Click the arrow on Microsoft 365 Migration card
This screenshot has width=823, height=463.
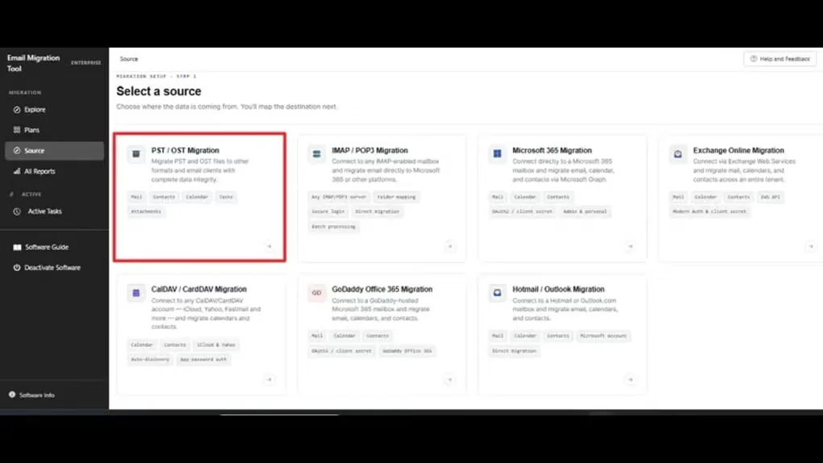[630, 246]
